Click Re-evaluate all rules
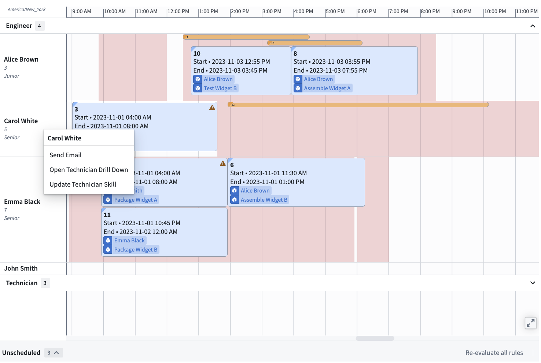The height and width of the screenshot is (363, 541). pos(494,353)
